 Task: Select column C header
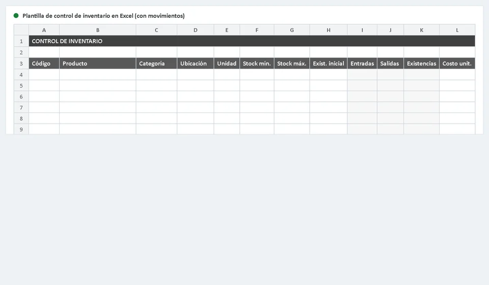click(x=156, y=30)
